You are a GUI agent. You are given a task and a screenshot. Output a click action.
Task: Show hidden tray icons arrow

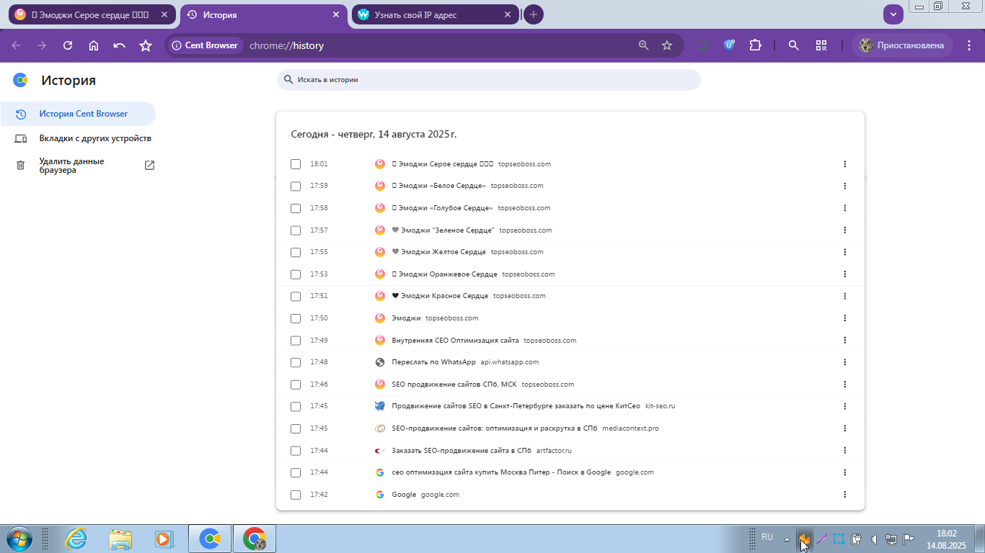coord(787,539)
